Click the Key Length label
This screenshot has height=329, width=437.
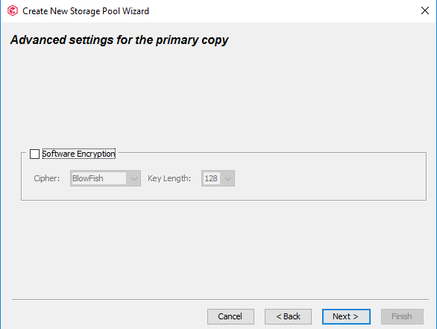(x=169, y=178)
